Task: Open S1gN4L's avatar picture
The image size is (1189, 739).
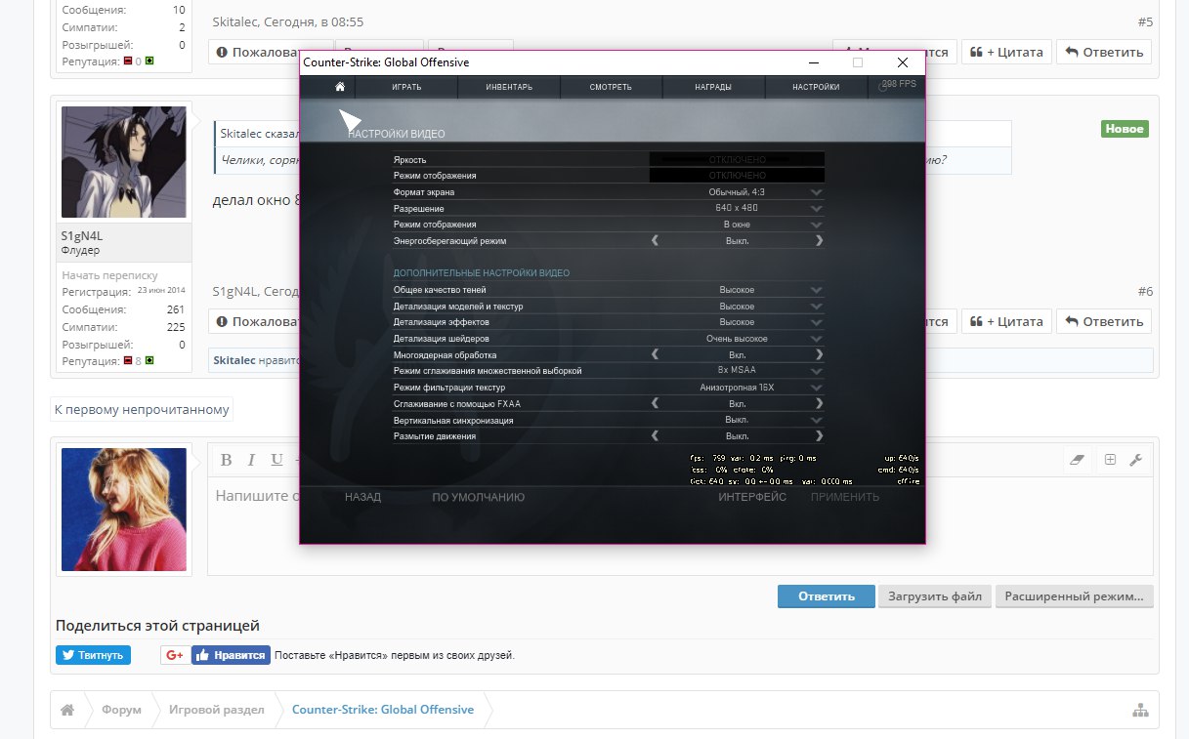Action: point(124,162)
